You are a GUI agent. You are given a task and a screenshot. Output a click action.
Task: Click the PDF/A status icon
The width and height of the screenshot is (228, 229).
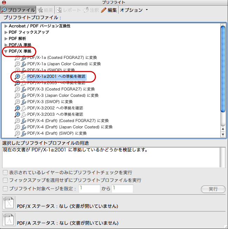click(9, 220)
